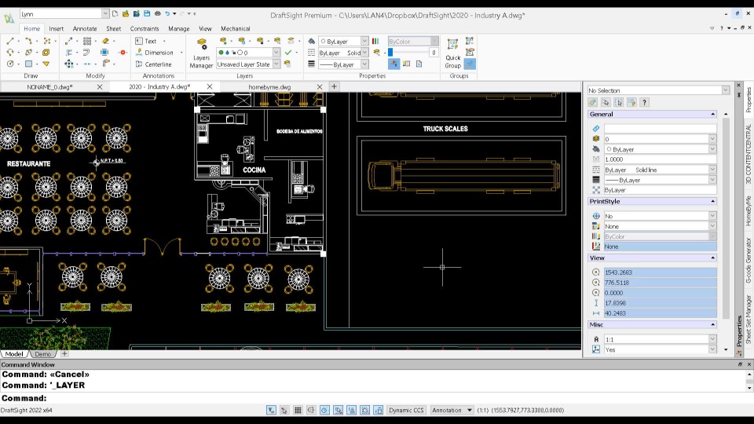Toggle Ortho mode in status bar
This screenshot has height=424, width=754.
tap(311, 410)
